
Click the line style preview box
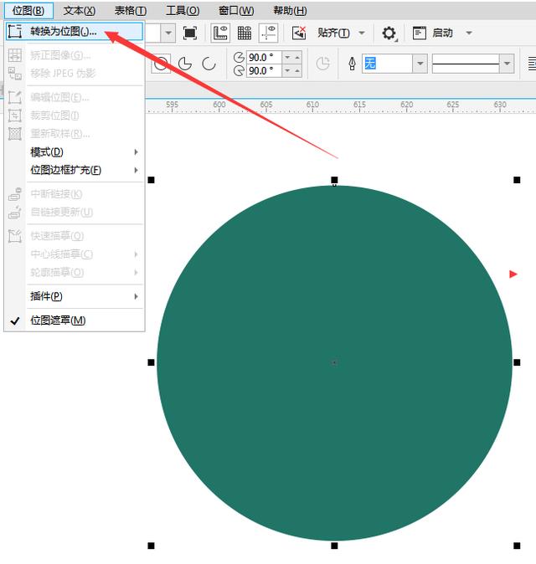[466, 64]
